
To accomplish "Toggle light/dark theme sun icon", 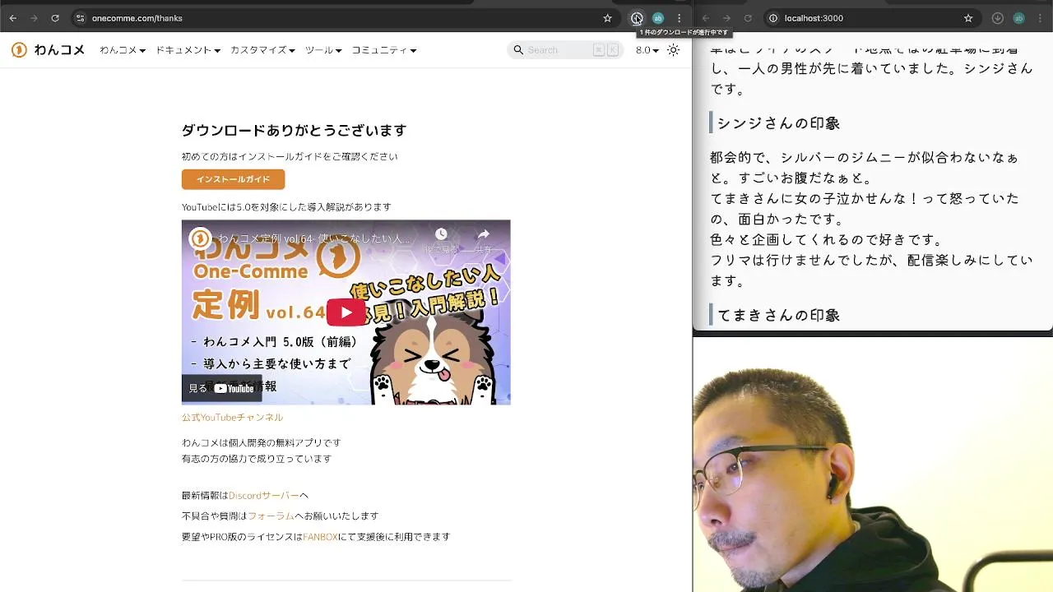I will (x=674, y=50).
